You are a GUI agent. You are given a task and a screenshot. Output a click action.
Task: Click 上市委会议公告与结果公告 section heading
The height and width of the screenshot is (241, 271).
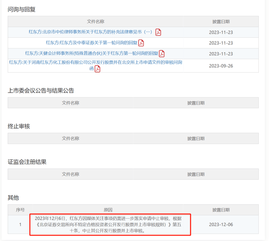tap(41, 90)
